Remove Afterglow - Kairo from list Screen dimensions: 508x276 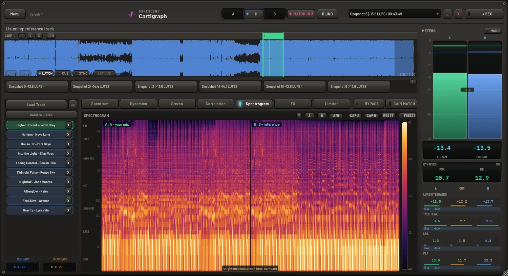pos(68,191)
